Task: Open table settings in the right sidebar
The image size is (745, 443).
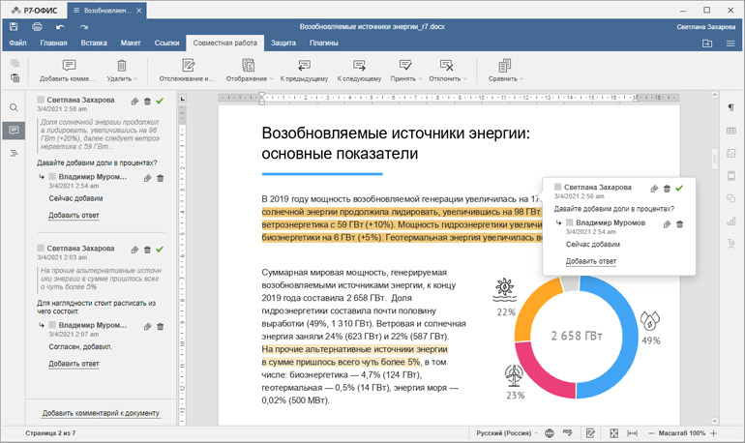Action: [x=730, y=131]
